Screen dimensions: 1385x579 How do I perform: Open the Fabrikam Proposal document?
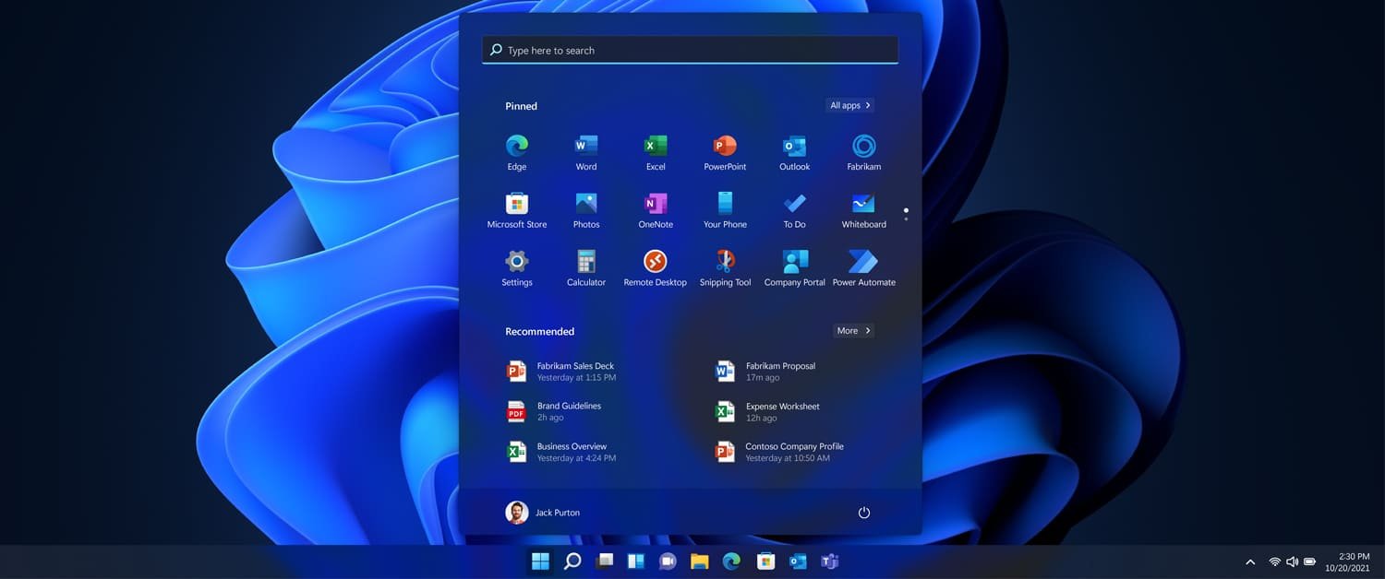(766, 372)
